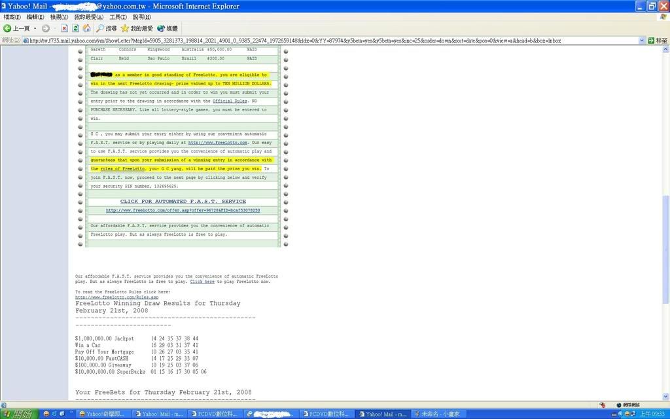Click the redacted taskbar window button
The height and width of the screenshot is (419, 670).
click(270, 414)
